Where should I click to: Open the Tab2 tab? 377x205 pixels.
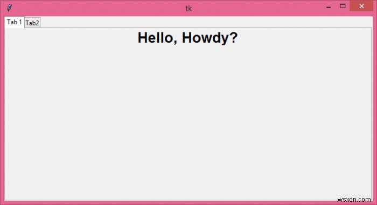pyautogui.click(x=32, y=23)
